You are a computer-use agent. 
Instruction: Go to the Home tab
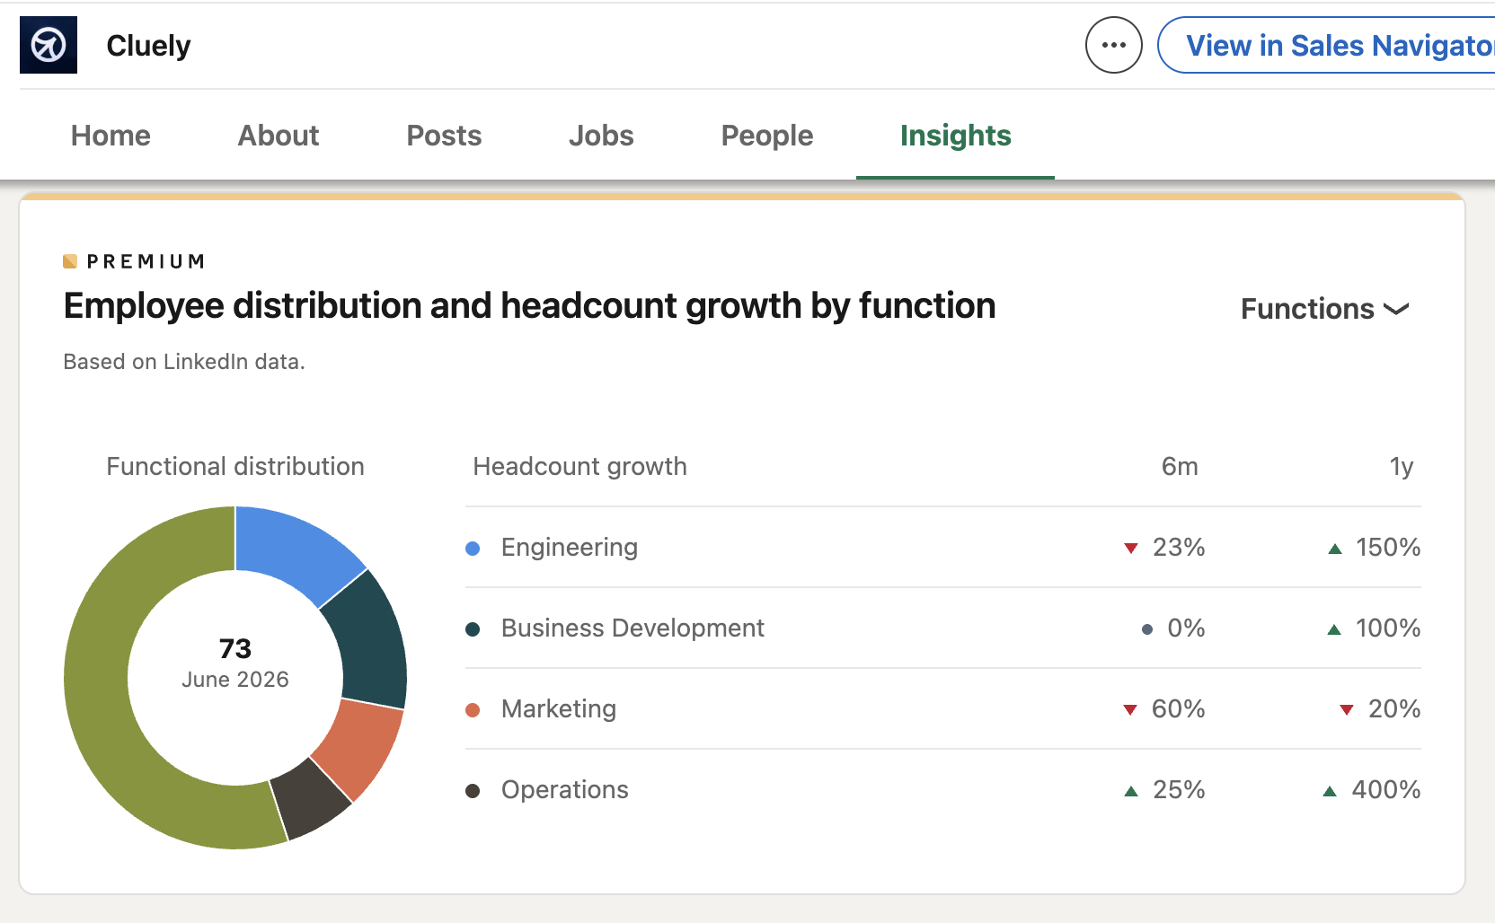(111, 136)
